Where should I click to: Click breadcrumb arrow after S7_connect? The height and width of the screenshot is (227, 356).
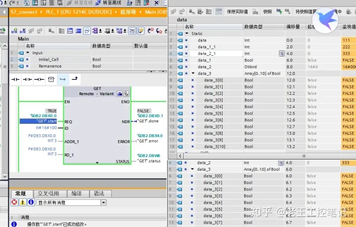(42, 12)
